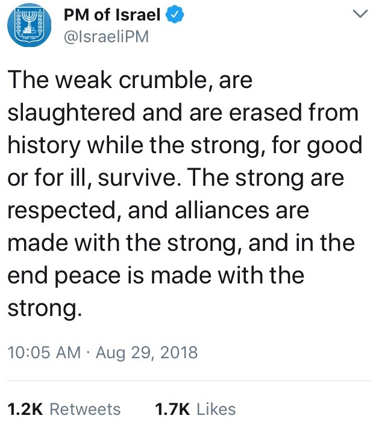382x433 pixels.
Task: Click the "1.2K" retweet count number
Action: tap(25, 409)
